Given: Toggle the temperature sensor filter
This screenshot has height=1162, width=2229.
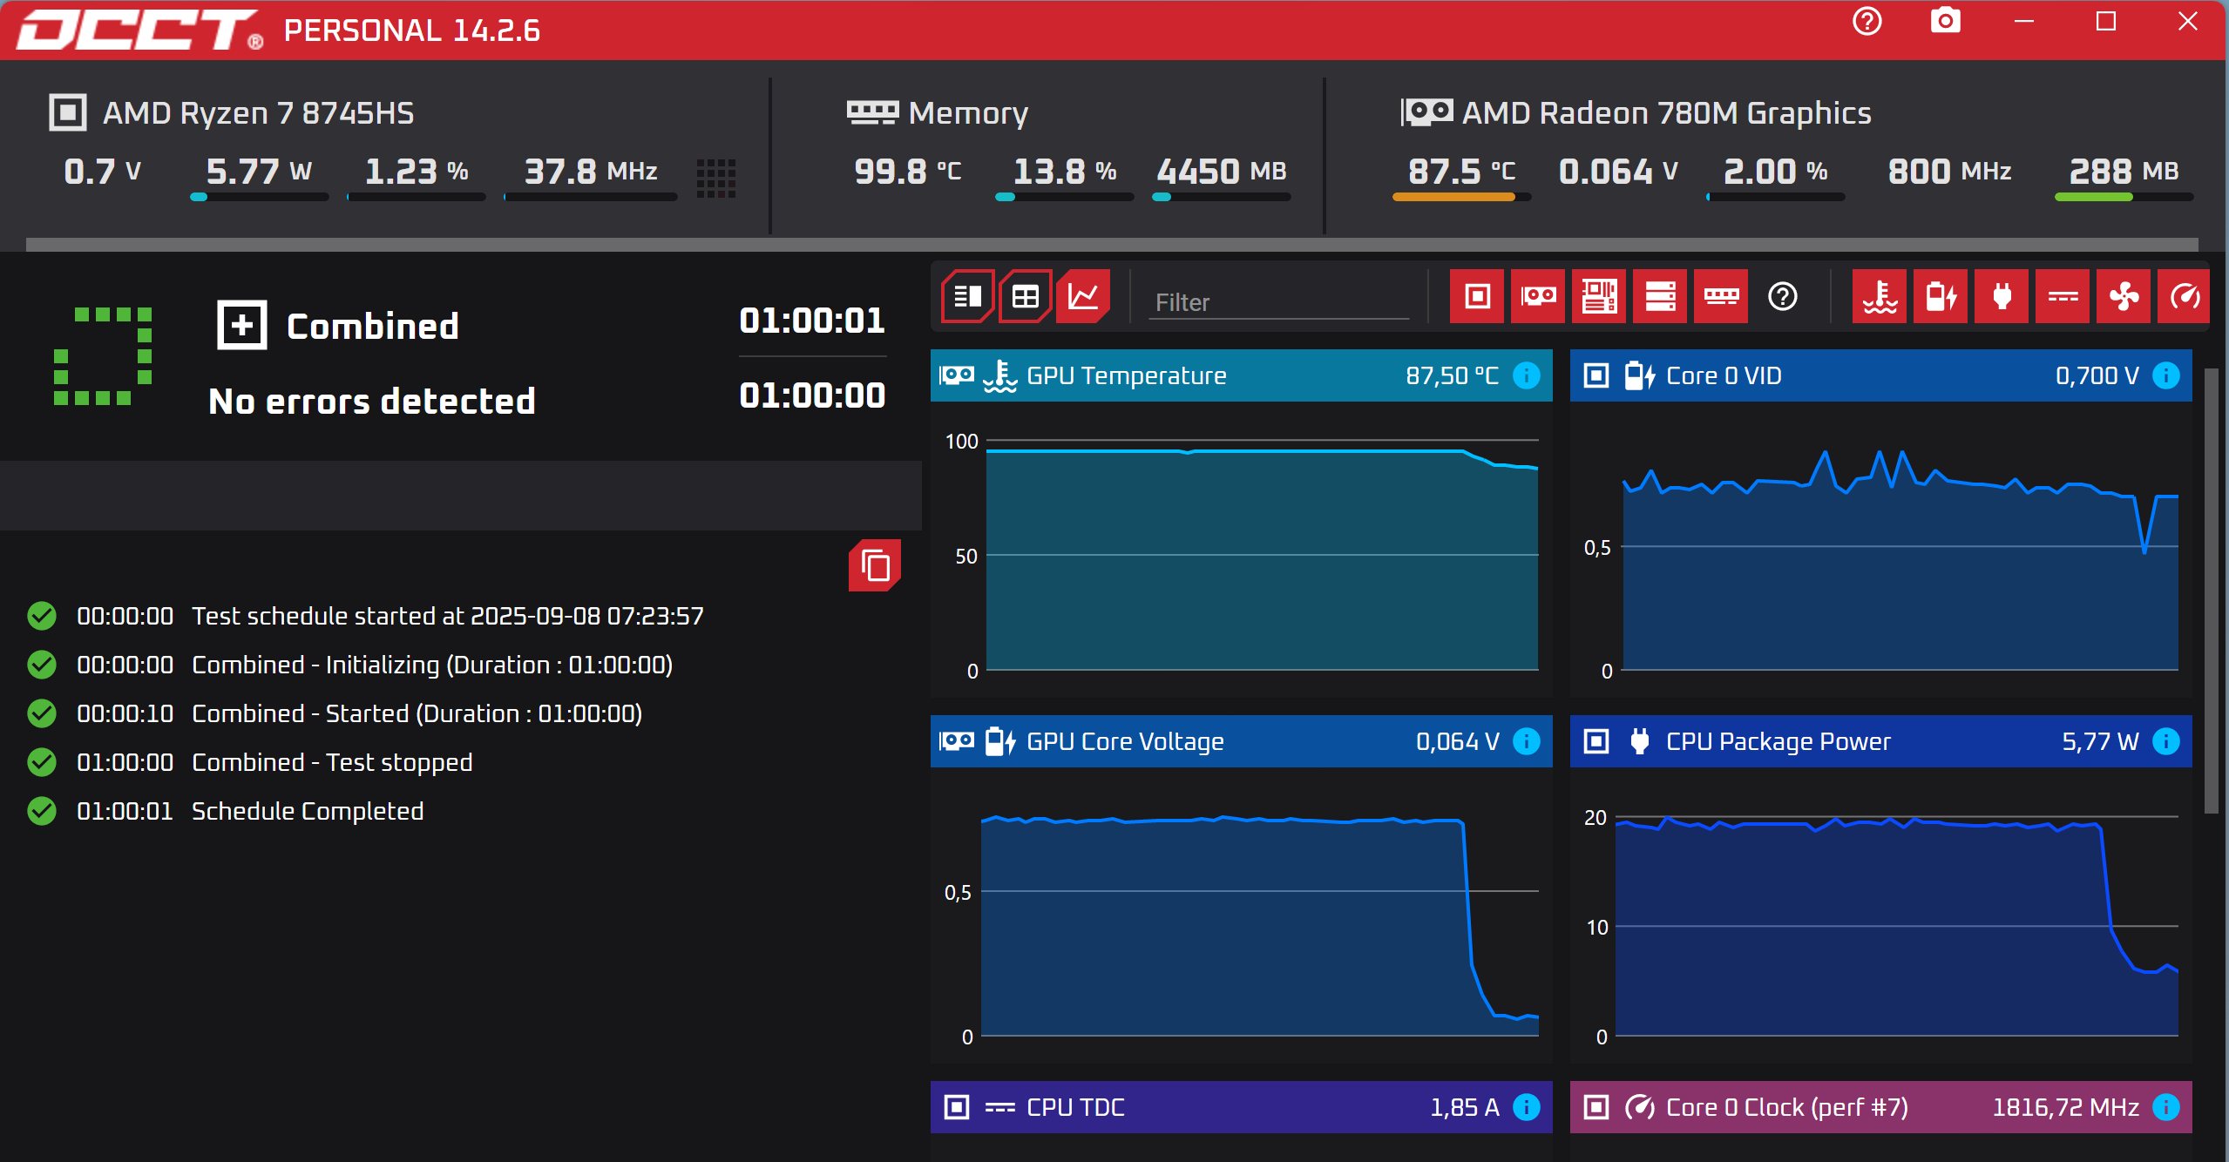Looking at the screenshot, I should coord(1880,297).
